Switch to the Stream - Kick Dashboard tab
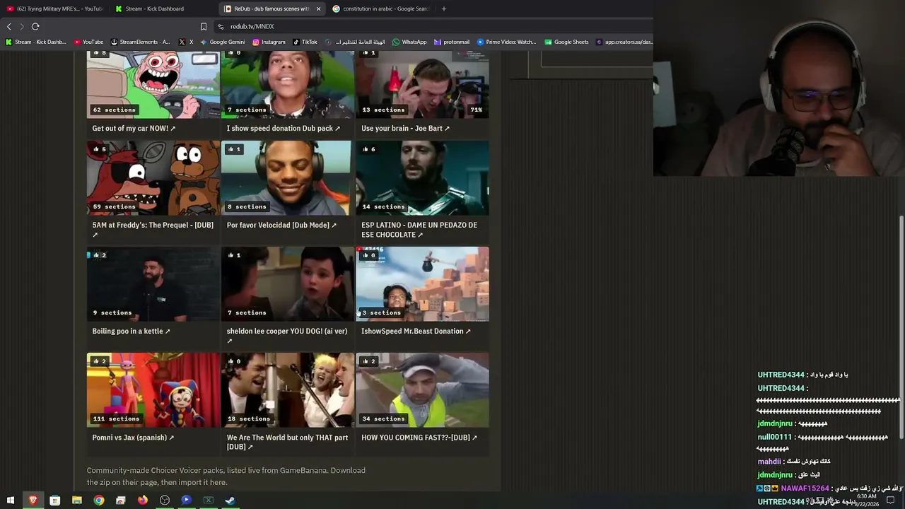Image resolution: width=905 pixels, height=509 pixels. pyautogui.click(x=160, y=9)
